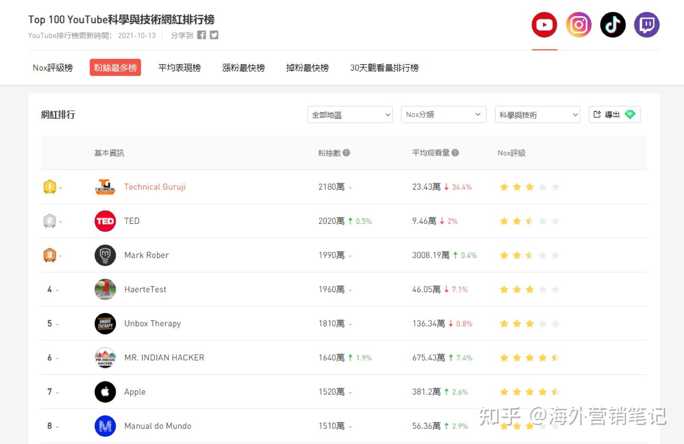This screenshot has width=684, height=444.
Task: Click the 2021-10-13 update date
Action: tap(137, 36)
